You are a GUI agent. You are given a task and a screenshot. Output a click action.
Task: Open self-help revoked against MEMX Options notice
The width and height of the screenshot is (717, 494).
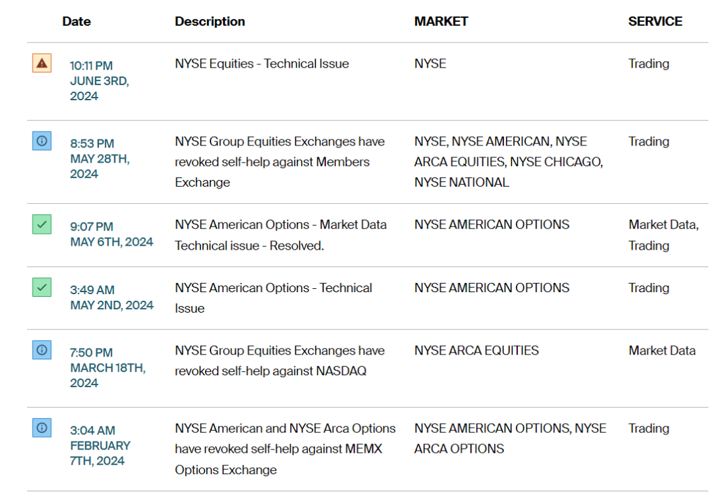click(x=285, y=449)
